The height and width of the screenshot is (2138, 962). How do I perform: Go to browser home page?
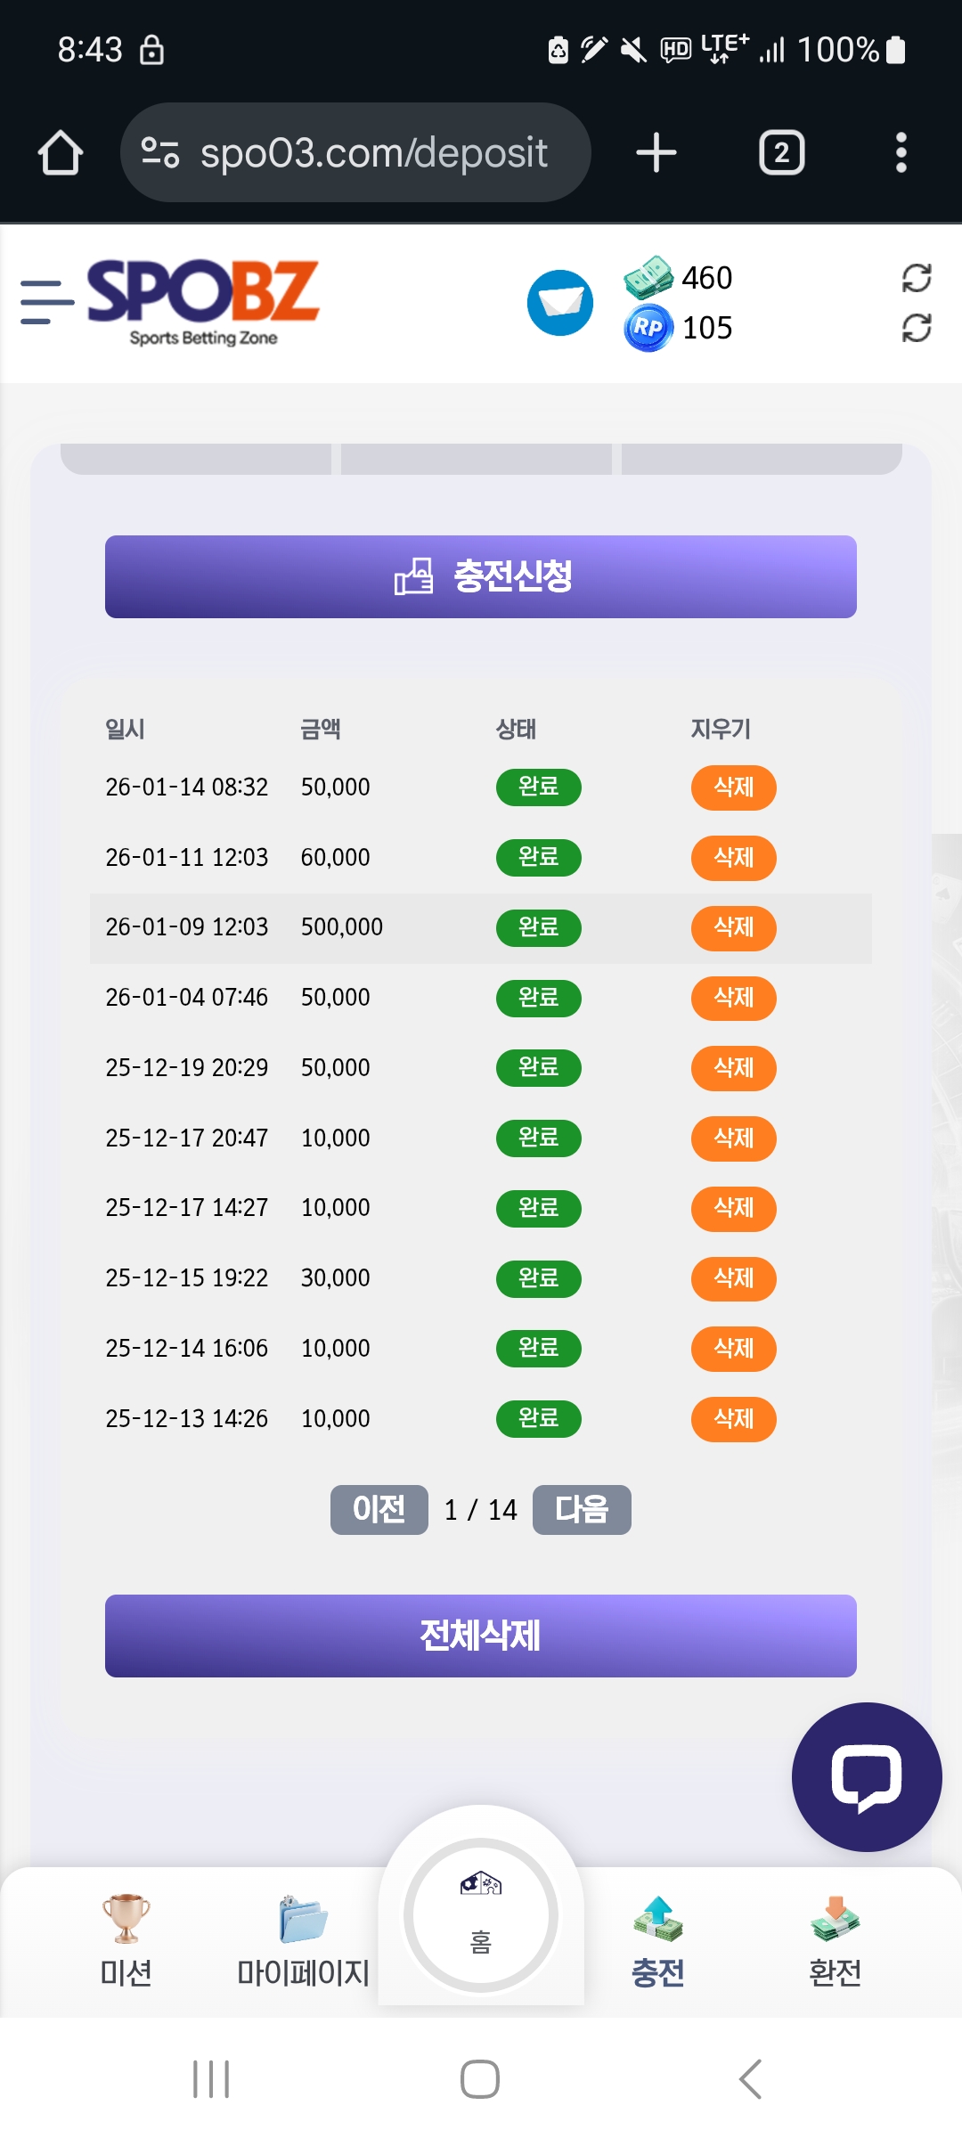[61, 153]
